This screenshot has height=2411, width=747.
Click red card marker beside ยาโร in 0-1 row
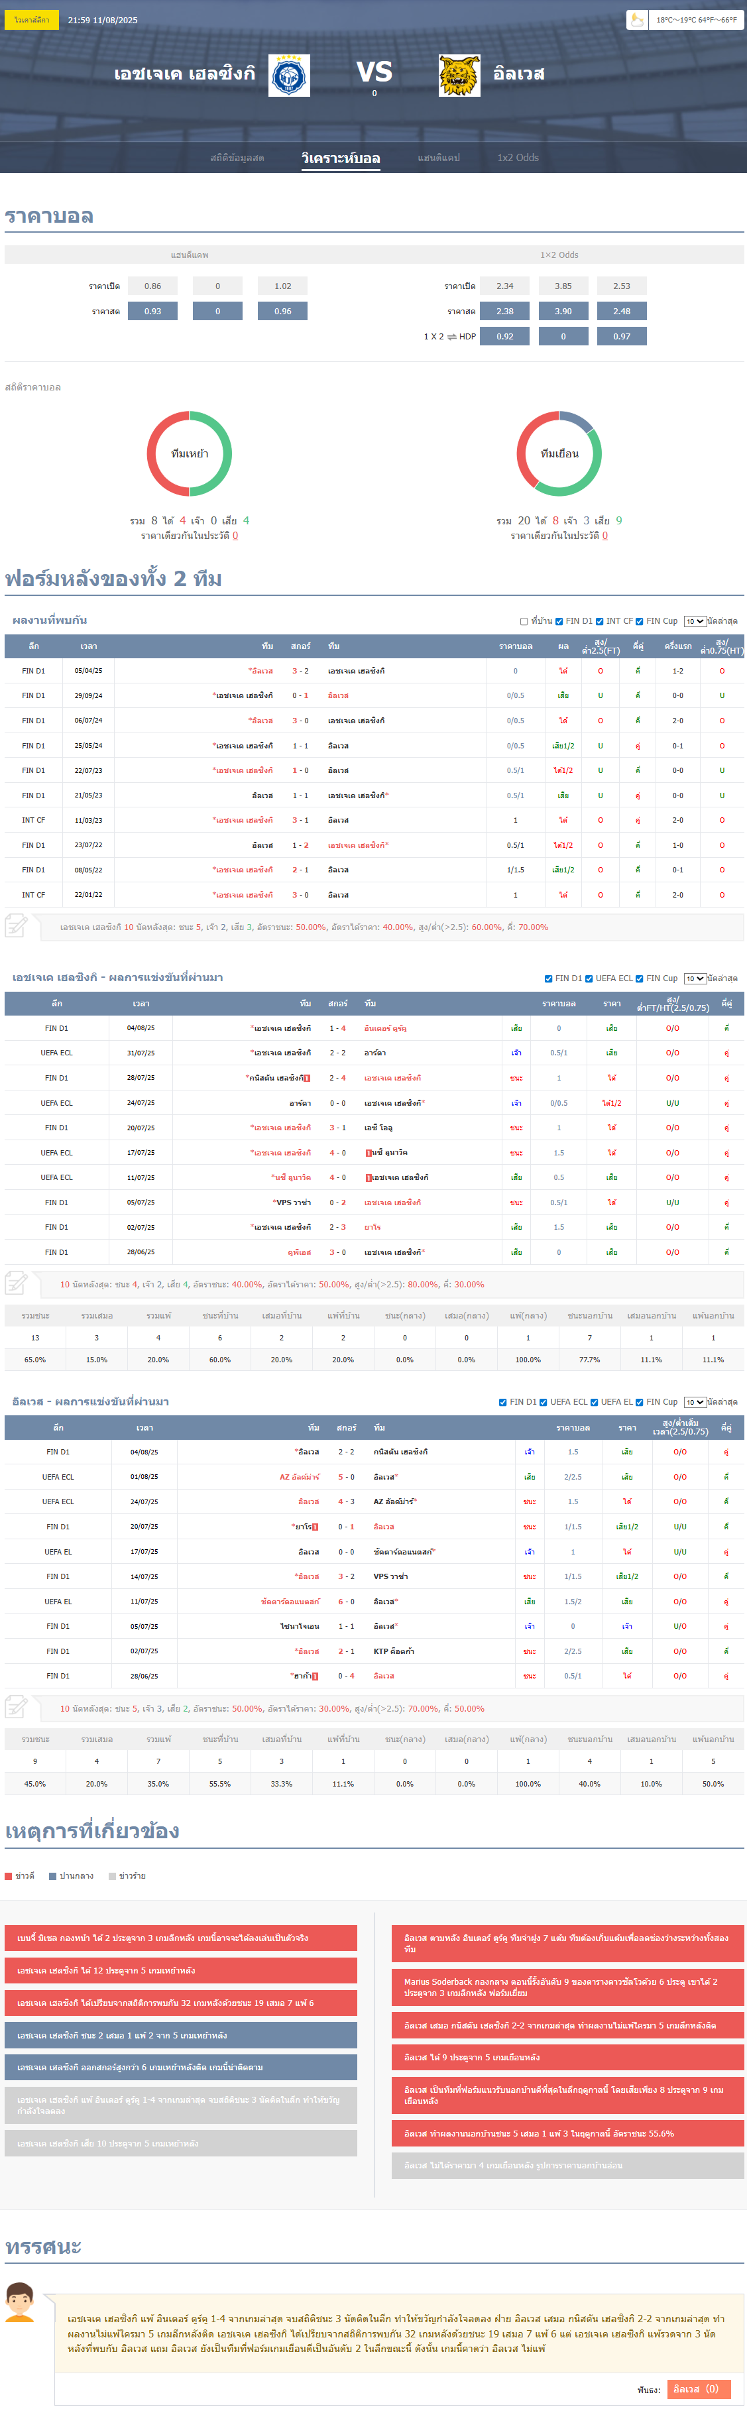316,1527
